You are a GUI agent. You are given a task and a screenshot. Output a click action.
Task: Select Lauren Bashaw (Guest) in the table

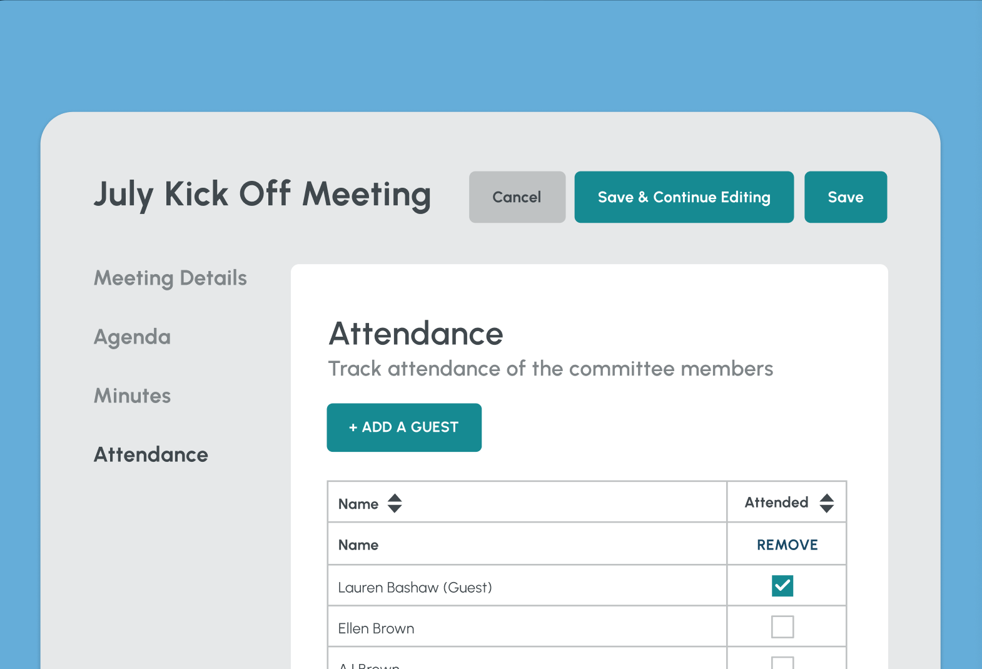click(x=415, y=587)
